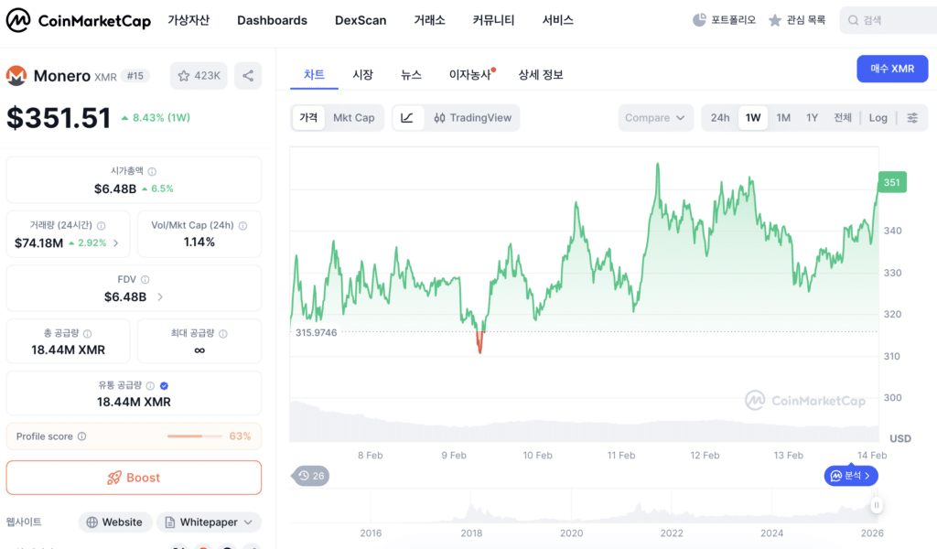Image resolution: width=937 pixels, height=549 pixels.
Task: Click the 관심 목록 link
Action: click(805, 20)
